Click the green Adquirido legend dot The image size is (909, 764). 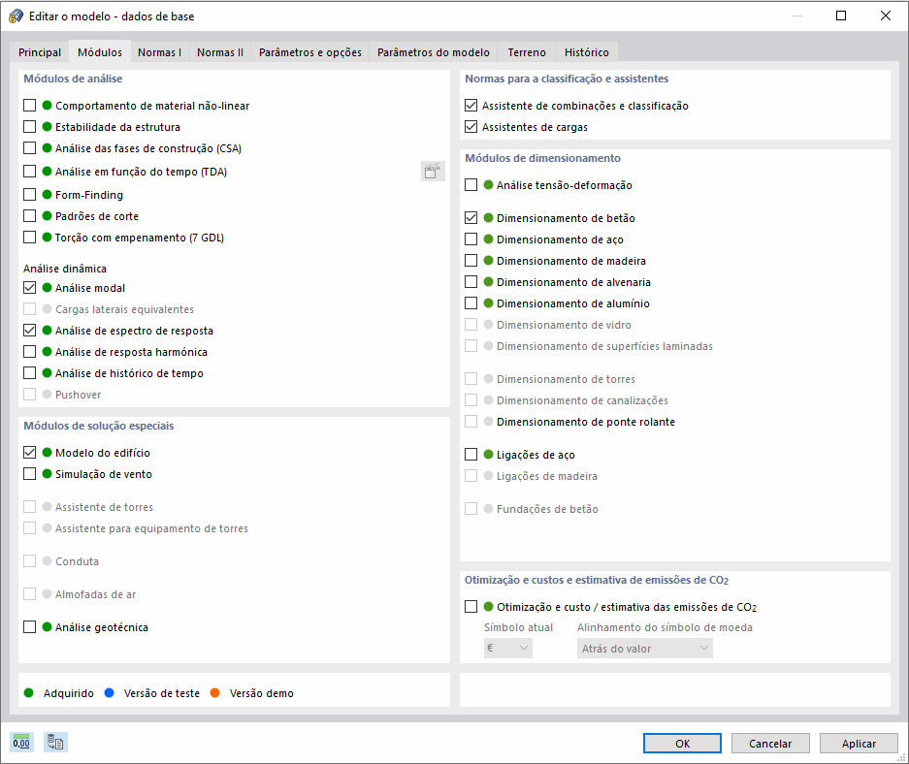(29, 692)
